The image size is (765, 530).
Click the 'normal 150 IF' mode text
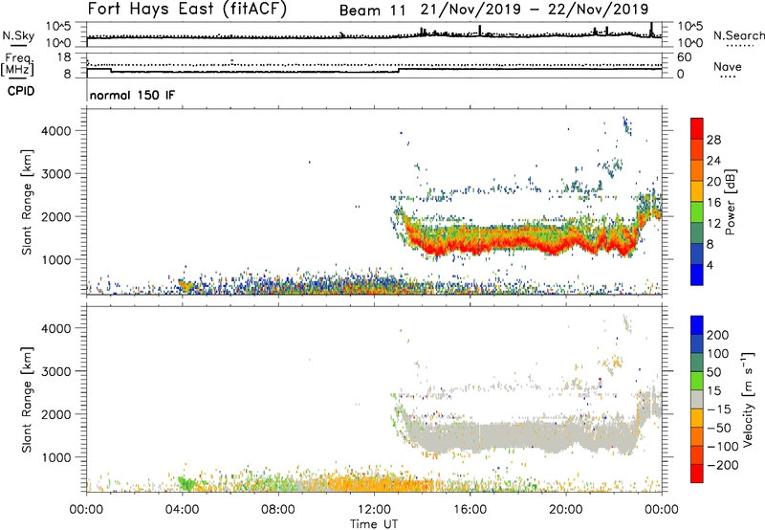point(132,95)
